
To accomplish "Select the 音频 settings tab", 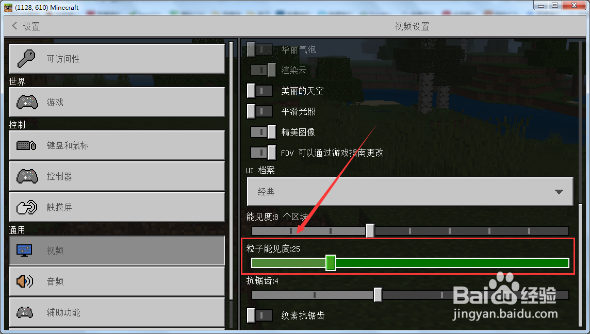I will click(117, 281).
